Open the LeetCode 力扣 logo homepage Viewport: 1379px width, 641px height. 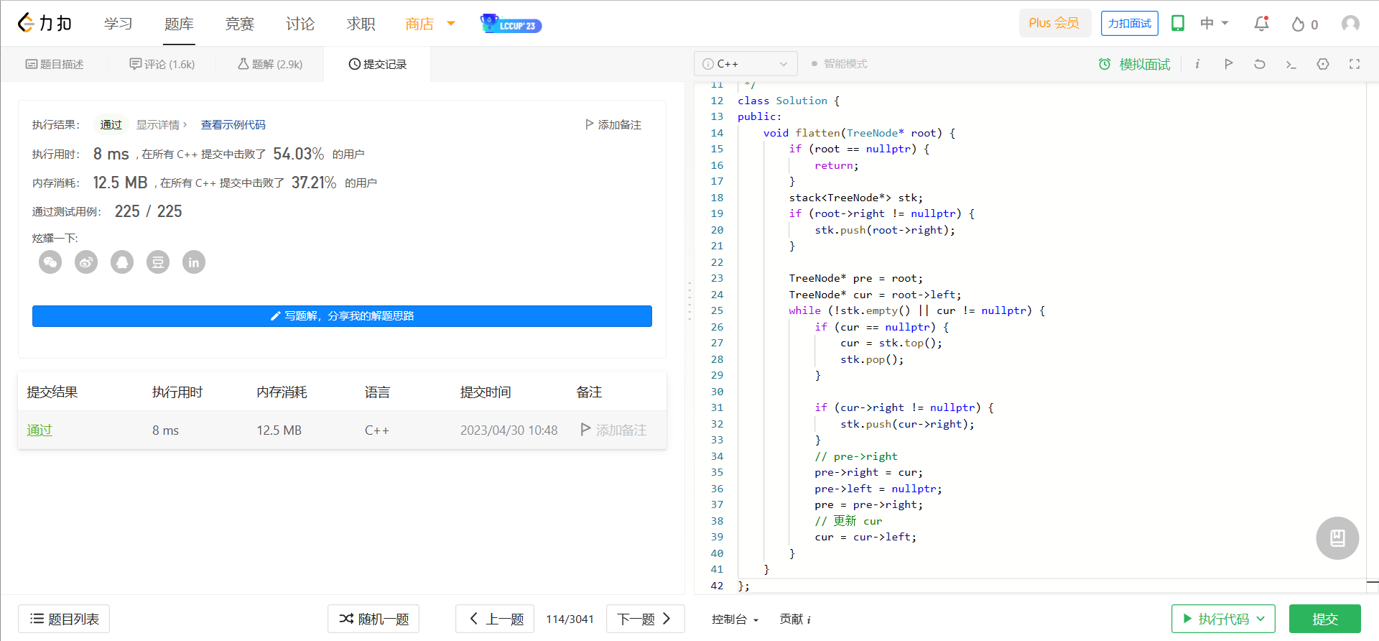pyautogui.click(x=45, y=24)
